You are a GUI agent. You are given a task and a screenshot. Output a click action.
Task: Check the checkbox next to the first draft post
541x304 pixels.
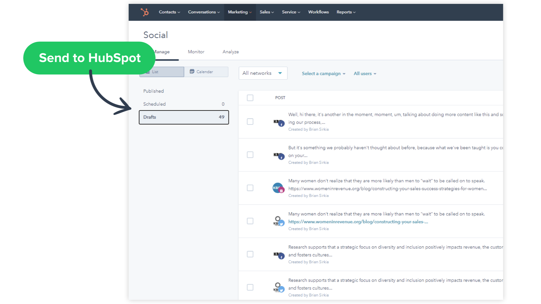[250, 121]
